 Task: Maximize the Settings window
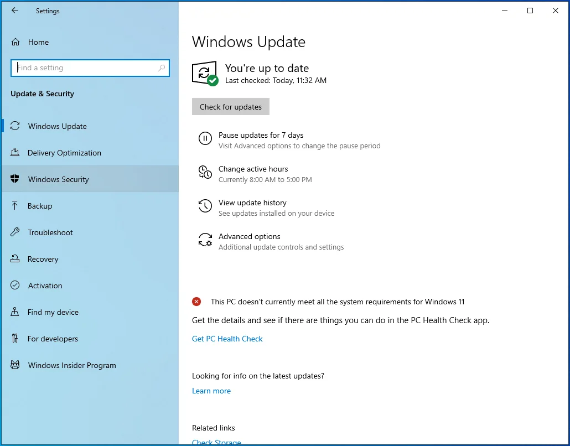click(x=530, y=11)
